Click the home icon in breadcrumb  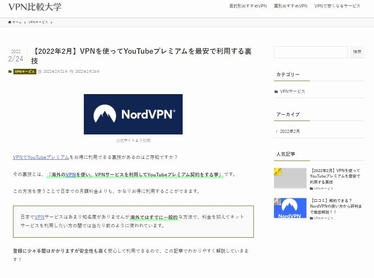click(10, 22)
